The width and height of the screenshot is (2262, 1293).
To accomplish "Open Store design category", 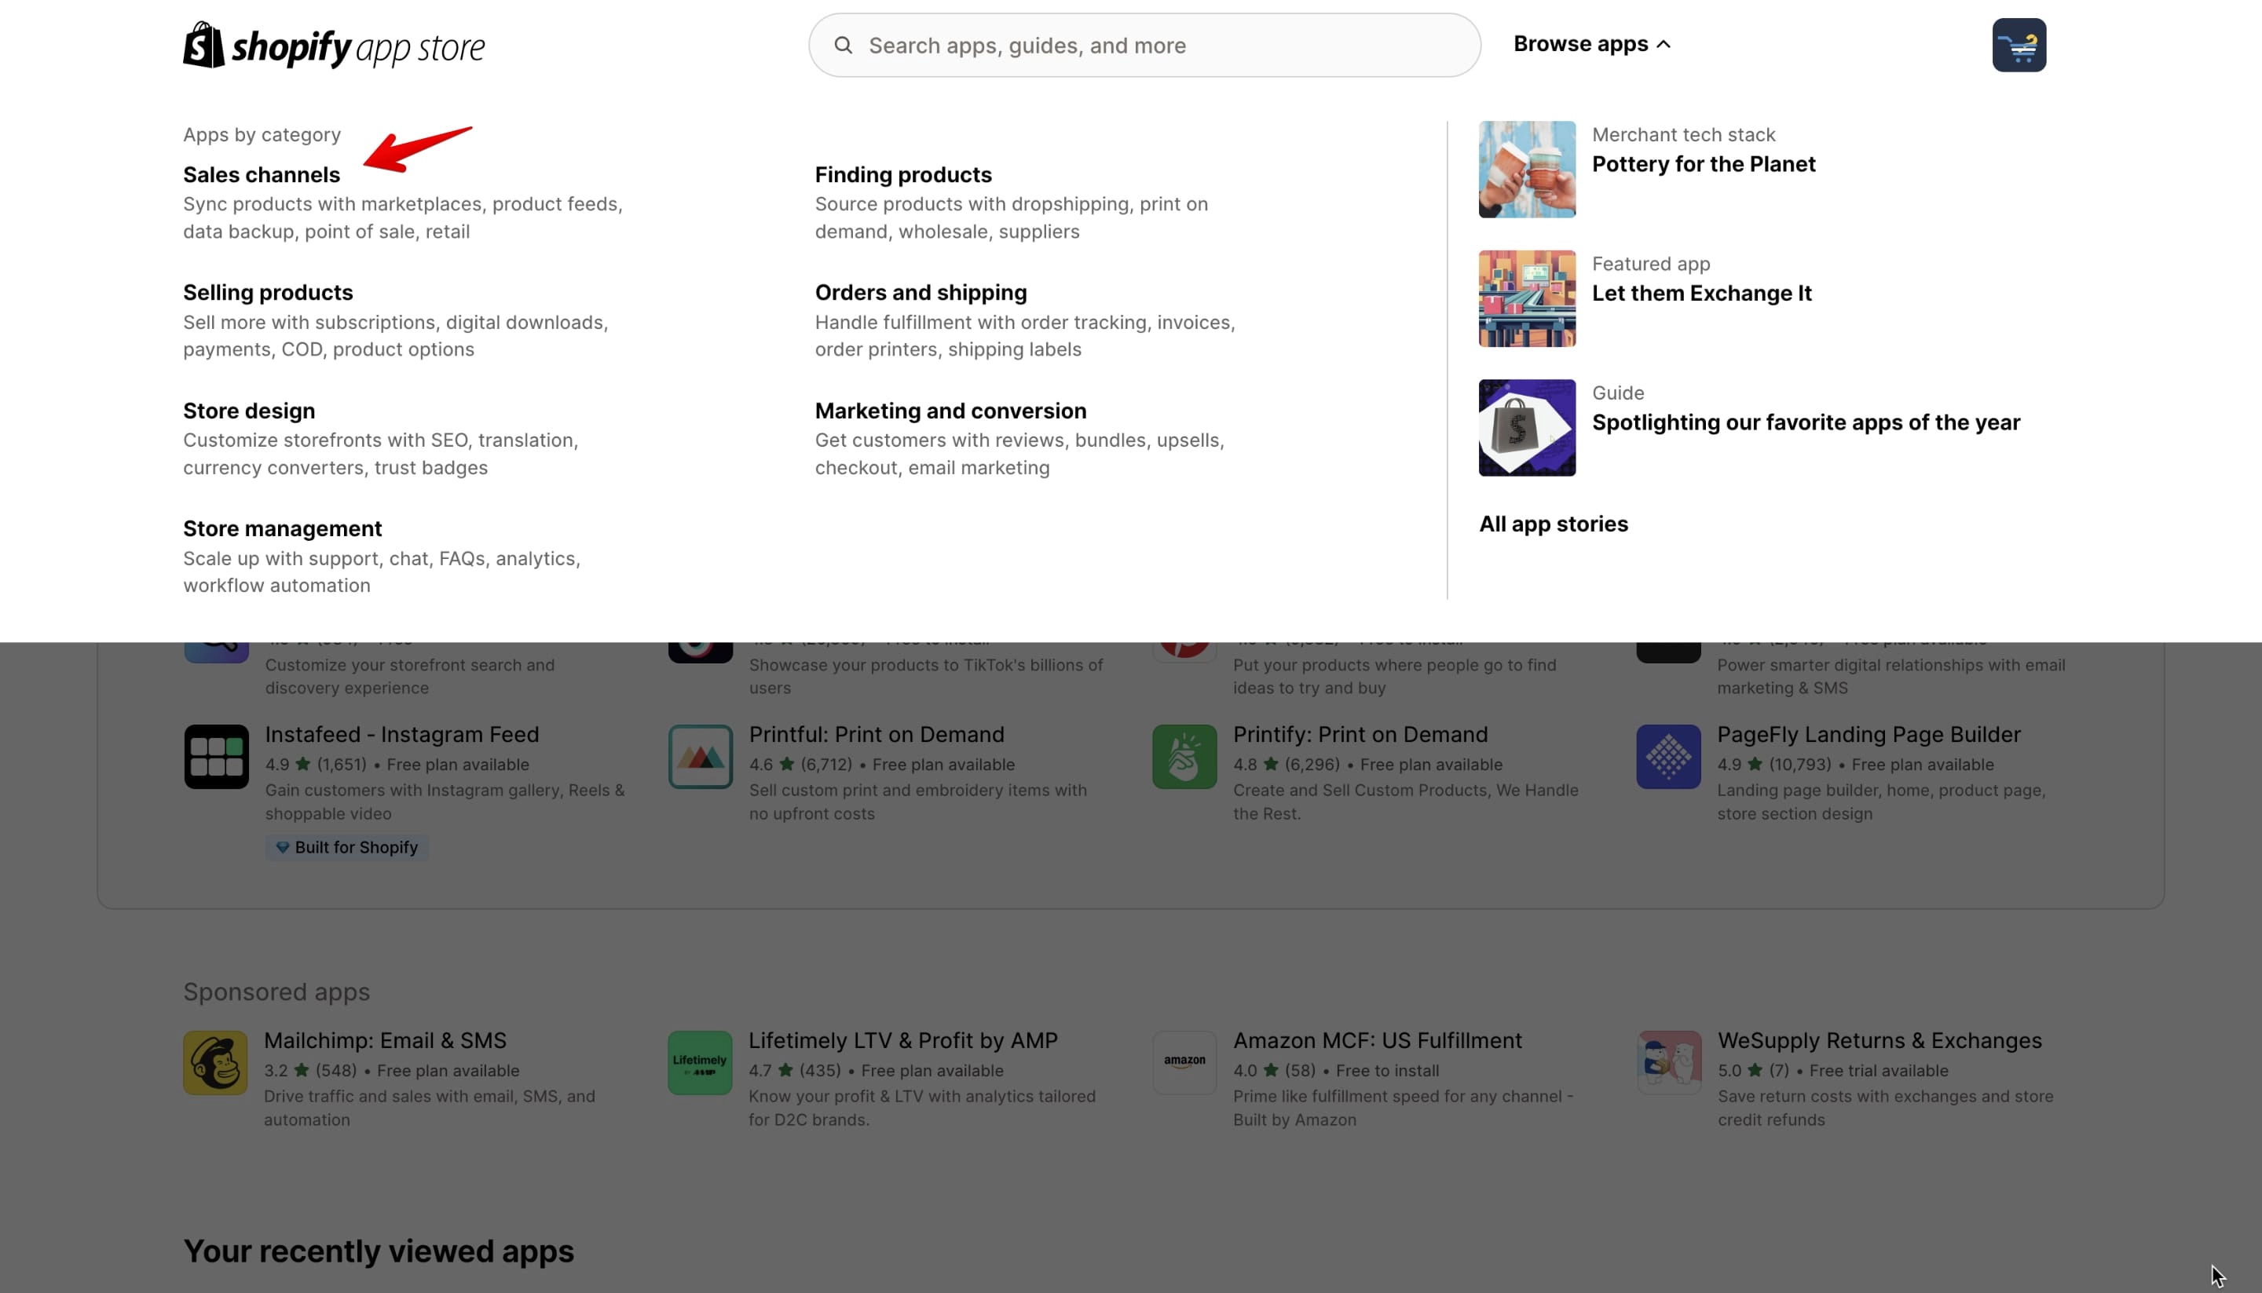I will pos(249,411).
